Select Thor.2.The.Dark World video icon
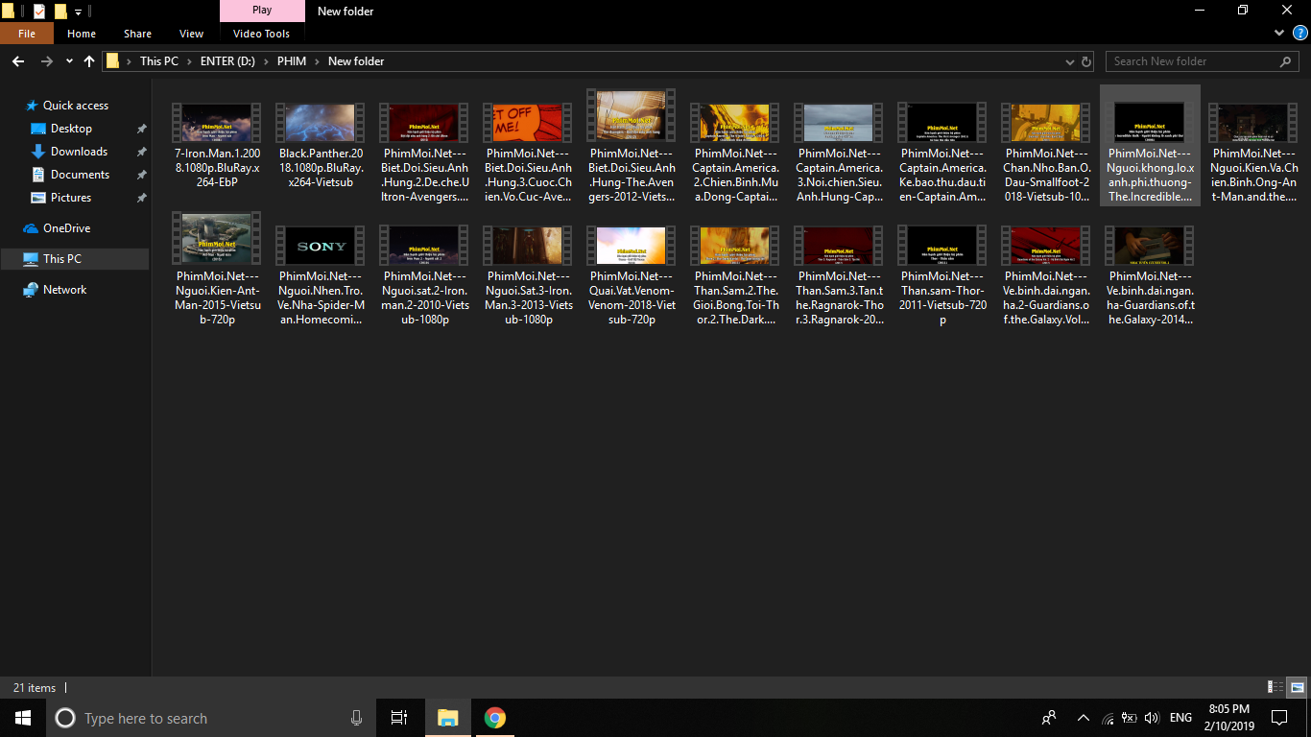1311x737 pixels. (x=735, y=246)
